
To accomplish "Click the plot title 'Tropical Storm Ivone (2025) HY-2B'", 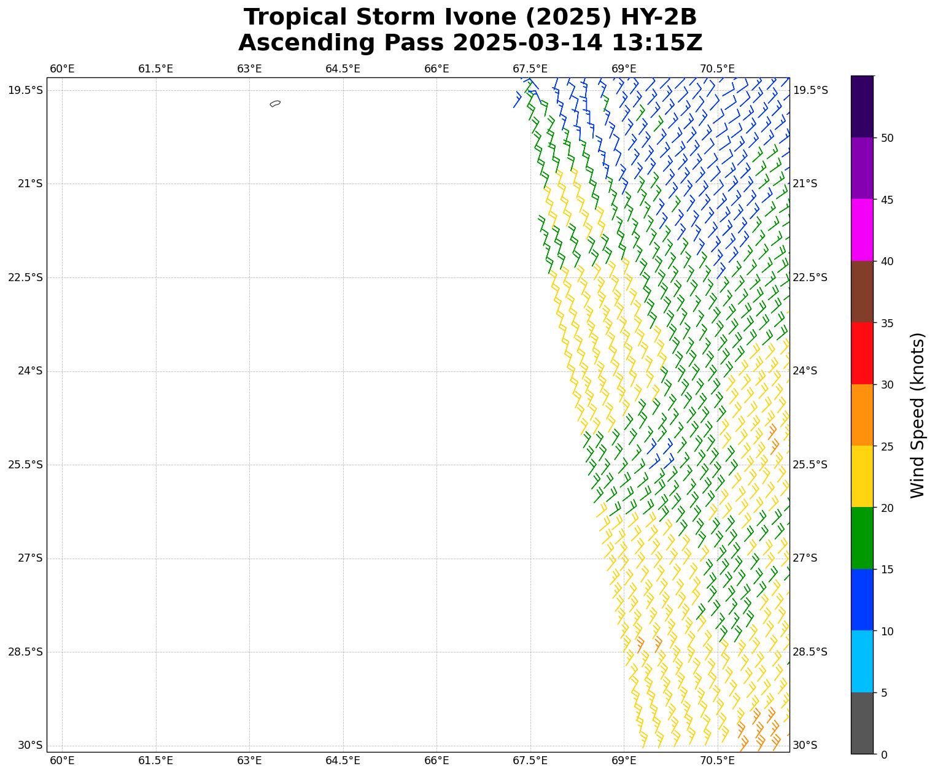I will [470, 18].
